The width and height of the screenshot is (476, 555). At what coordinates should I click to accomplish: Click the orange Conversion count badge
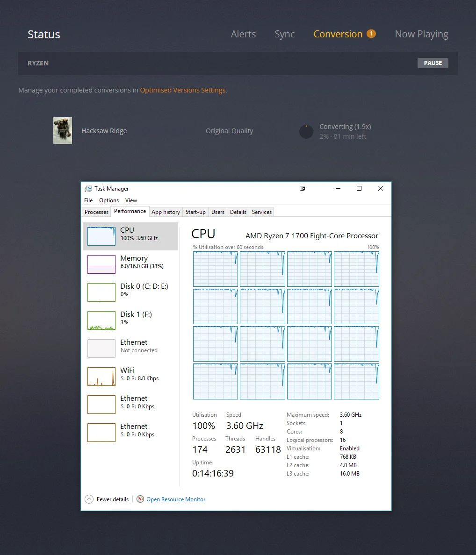coord(371,34)
